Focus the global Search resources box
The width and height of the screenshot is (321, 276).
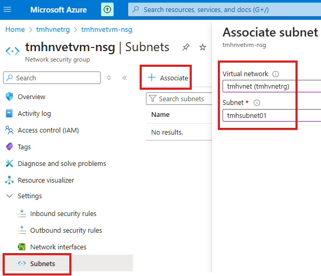[x=225, y=9]
